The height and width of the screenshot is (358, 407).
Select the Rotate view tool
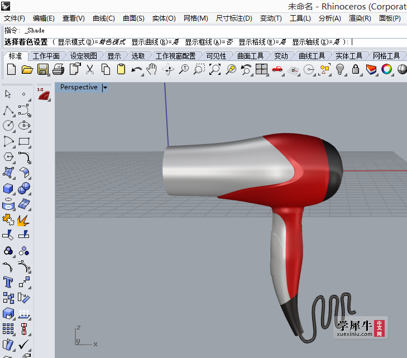point(168,70)
